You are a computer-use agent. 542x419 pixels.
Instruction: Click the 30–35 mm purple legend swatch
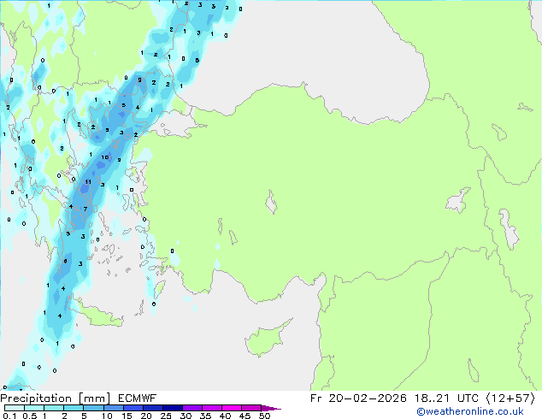coord(192,408)
